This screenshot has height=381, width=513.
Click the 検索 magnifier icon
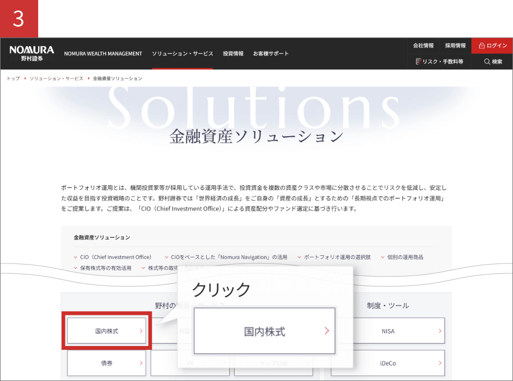tap(487, 62)
